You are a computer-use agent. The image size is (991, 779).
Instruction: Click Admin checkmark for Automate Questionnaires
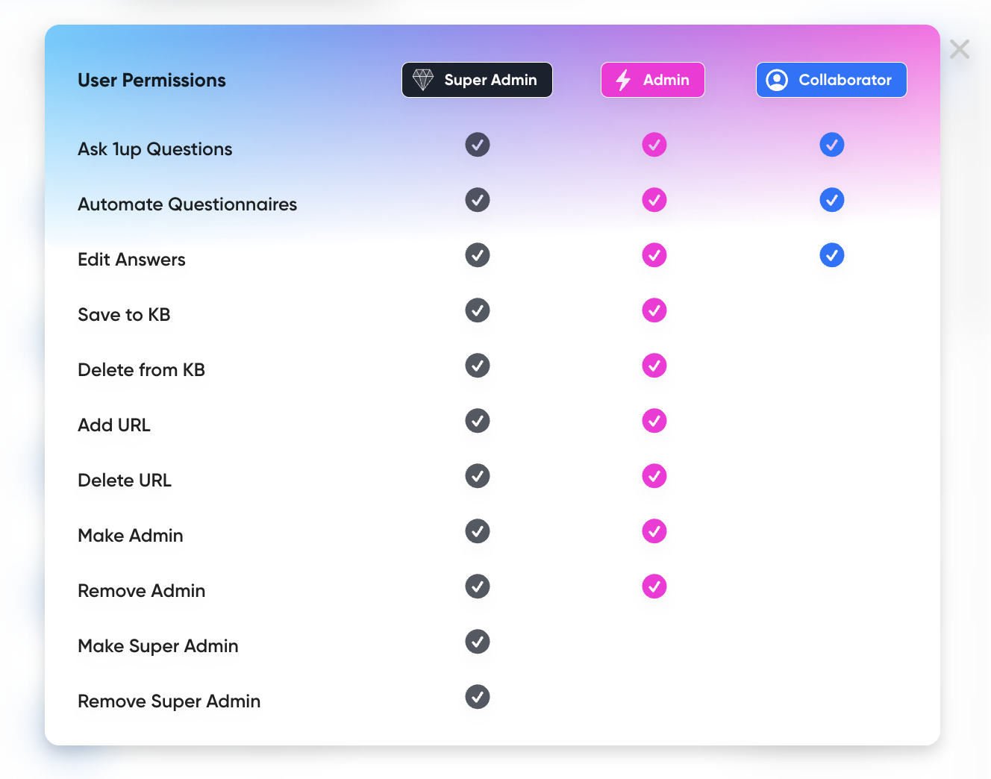point(654,200)
